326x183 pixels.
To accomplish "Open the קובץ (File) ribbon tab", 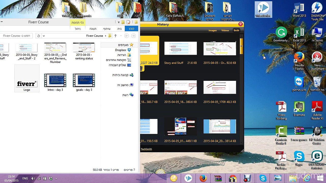I will click(x=131, y=29).
